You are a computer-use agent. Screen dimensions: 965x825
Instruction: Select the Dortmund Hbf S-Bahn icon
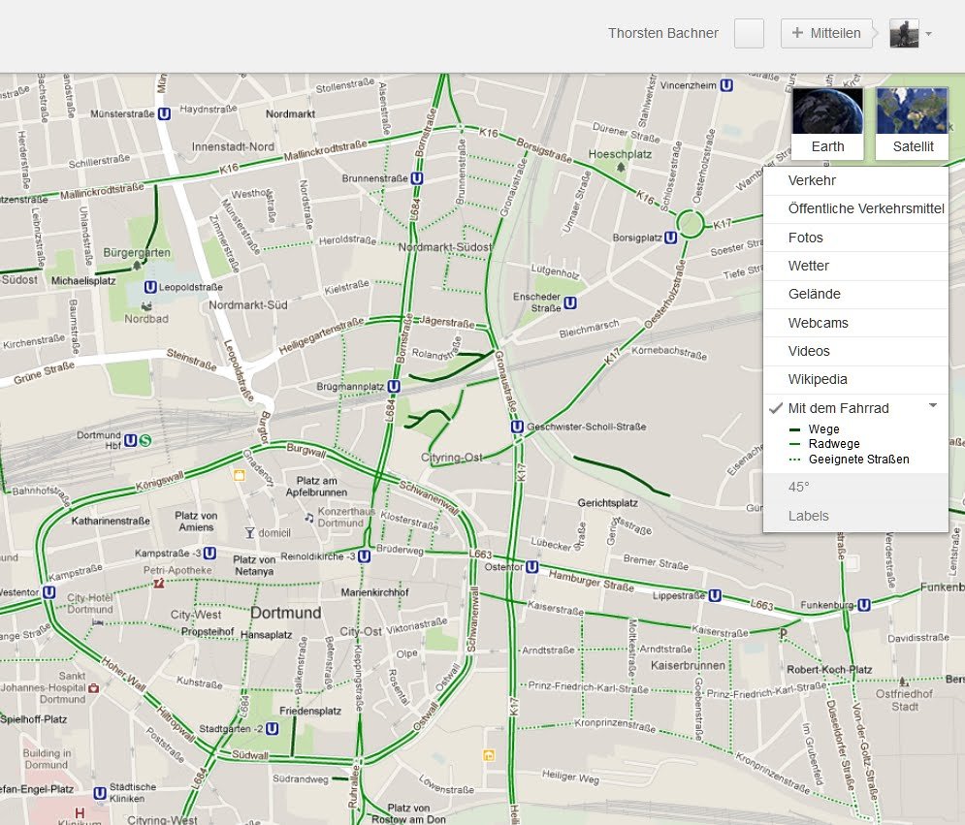point(145,440)
